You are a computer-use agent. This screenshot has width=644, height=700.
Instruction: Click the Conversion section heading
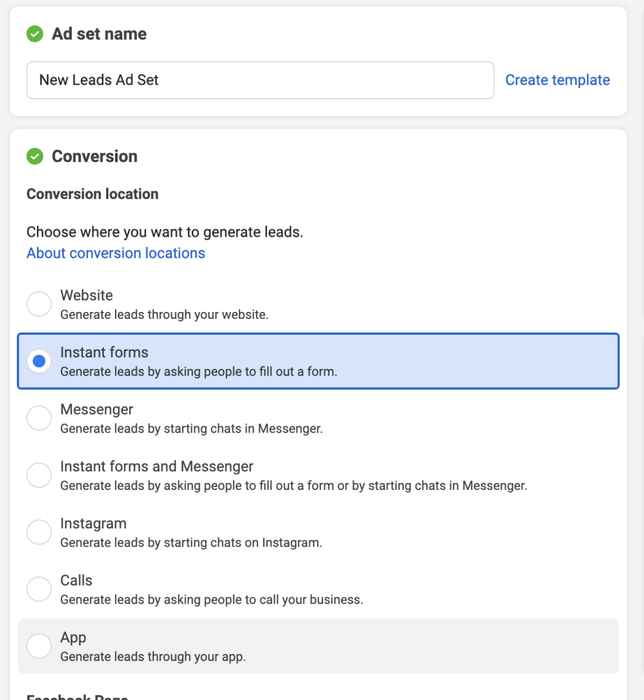coord(94,156)
